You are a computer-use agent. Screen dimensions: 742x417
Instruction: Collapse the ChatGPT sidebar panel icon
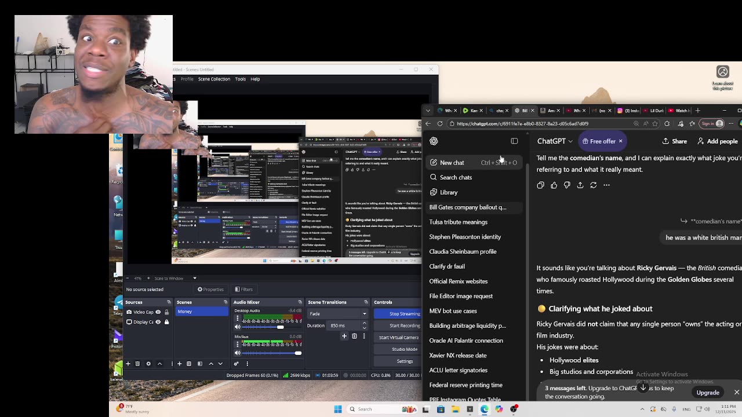coord(514,141)
